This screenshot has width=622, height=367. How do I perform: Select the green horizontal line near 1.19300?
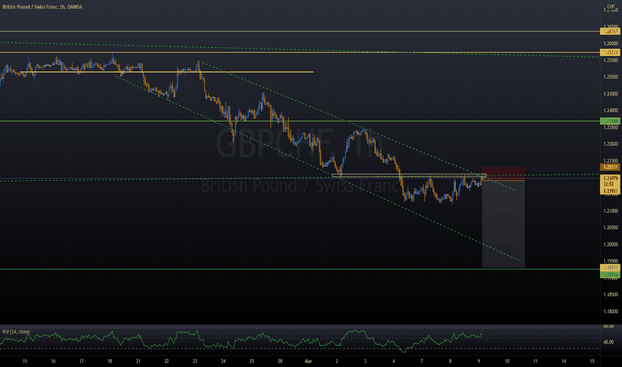[x=300, y=270]
